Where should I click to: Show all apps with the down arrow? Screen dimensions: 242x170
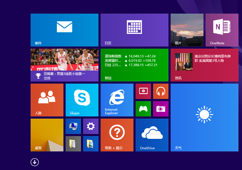pos(34,162)
